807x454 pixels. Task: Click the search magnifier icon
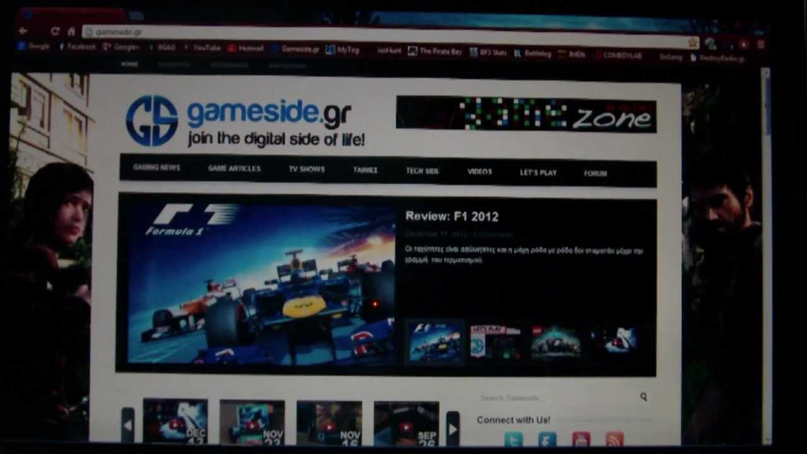643,397
